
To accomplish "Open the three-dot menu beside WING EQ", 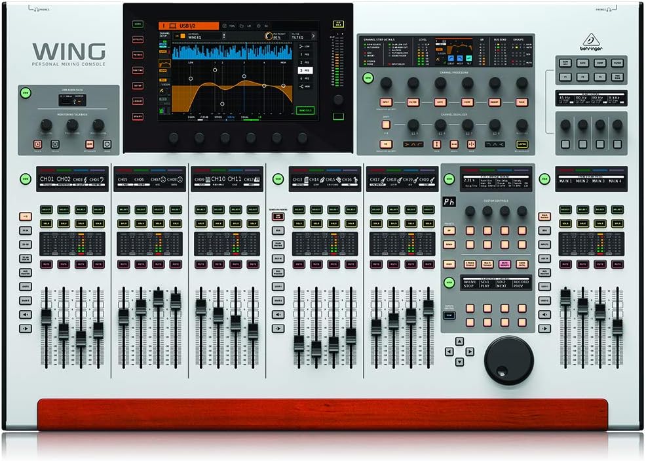I will [x=224, y=35].
